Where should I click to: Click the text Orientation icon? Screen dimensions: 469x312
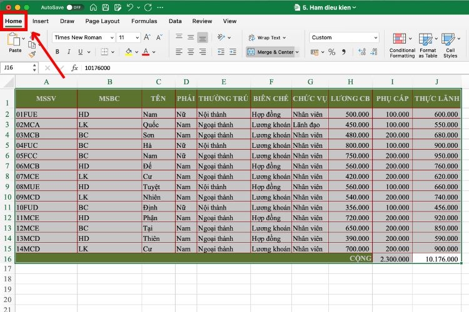(221, 37)
